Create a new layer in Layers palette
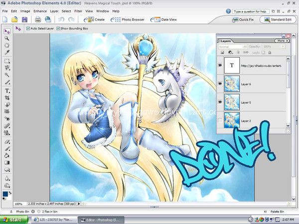Viewport: 299px width, 224px height. tap(222, 52)
